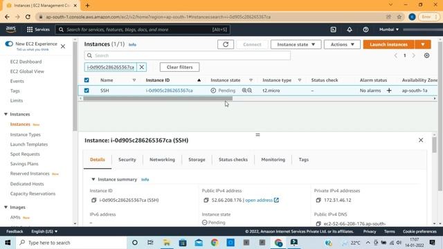443x249 pixels.
Task: Copy the instance ID in summary
Action: (94, 200)
